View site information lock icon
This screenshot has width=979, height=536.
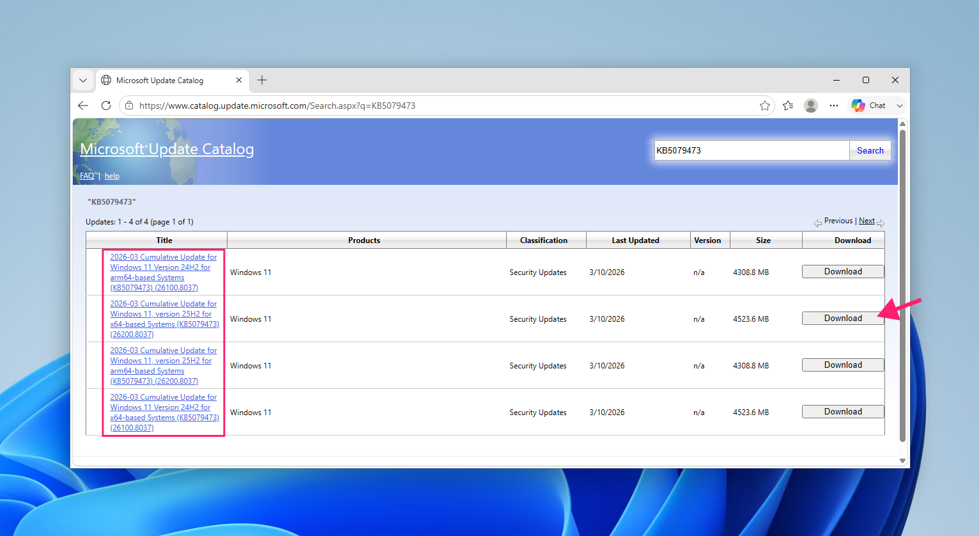[x=129, y=106]
